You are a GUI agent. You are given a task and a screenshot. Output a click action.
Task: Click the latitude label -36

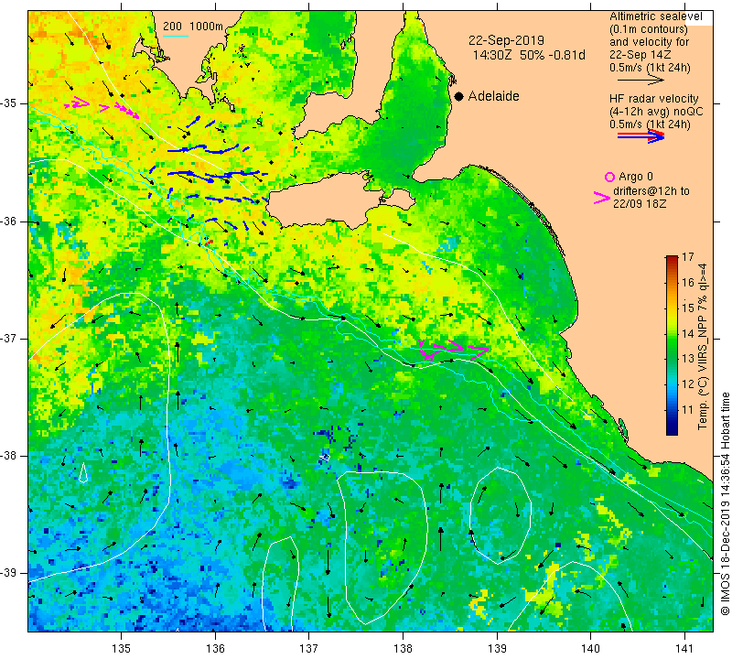click(9, 221)
